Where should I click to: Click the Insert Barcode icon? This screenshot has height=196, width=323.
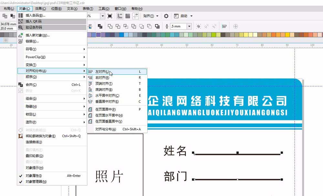(21, 16)
